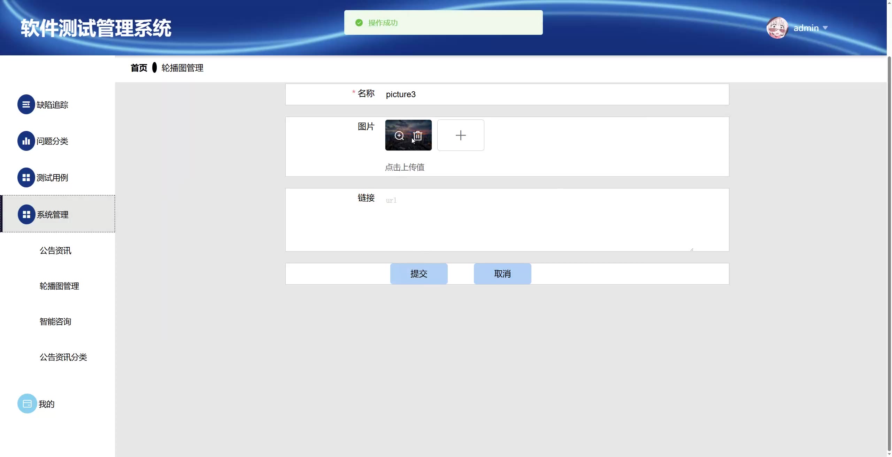The image size is (892, 457).
Task: Click the 我的 sidebar icon
Action: [x=27, y=404]
